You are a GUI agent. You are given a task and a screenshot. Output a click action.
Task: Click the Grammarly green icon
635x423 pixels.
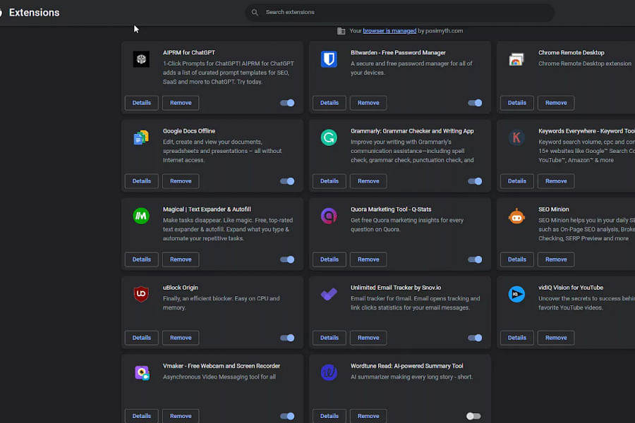(329, 137)
